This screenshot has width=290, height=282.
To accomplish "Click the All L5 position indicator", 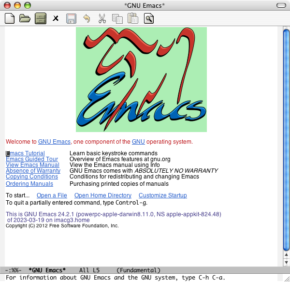I will tap(89, 270).
